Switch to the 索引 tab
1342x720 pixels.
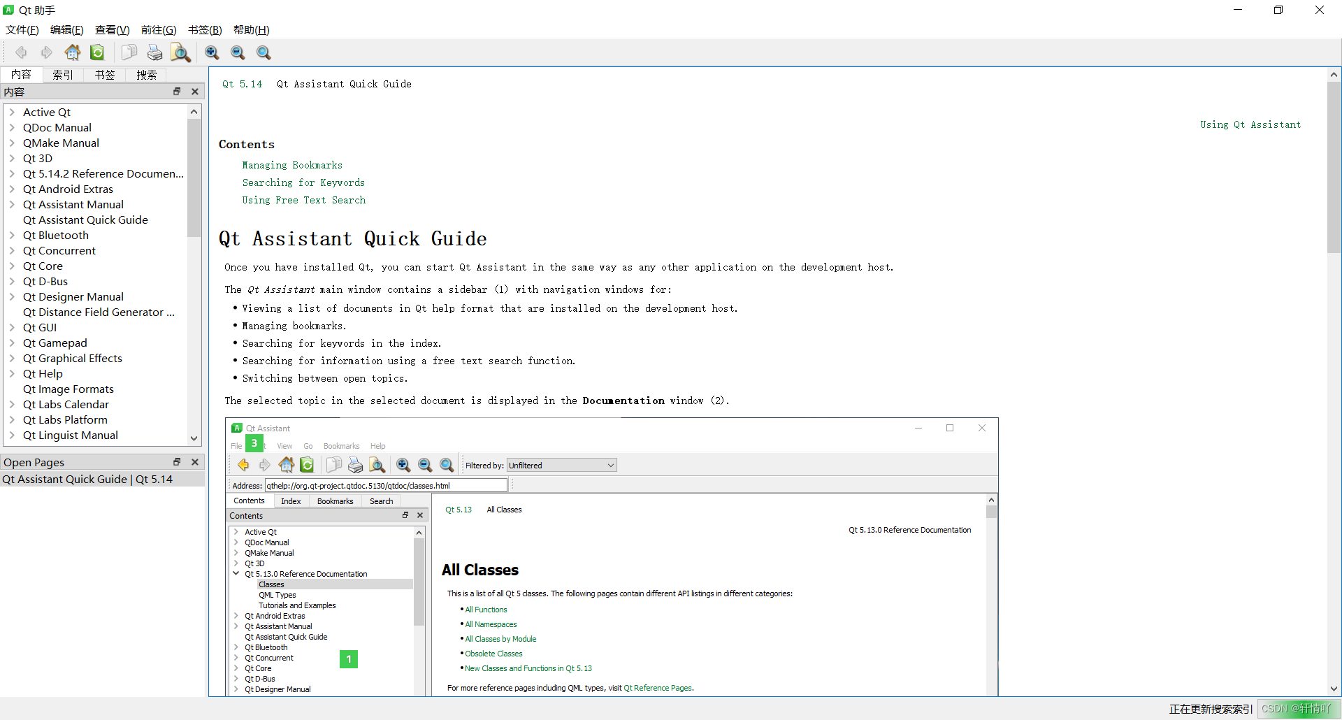63,75
